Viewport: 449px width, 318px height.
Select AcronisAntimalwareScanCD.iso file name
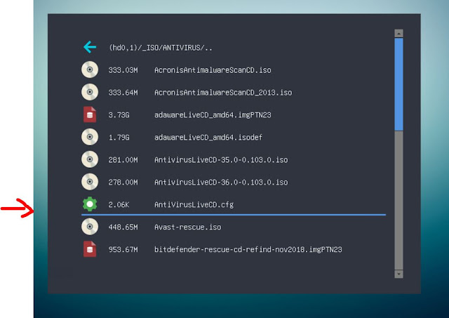coord(213,70)
